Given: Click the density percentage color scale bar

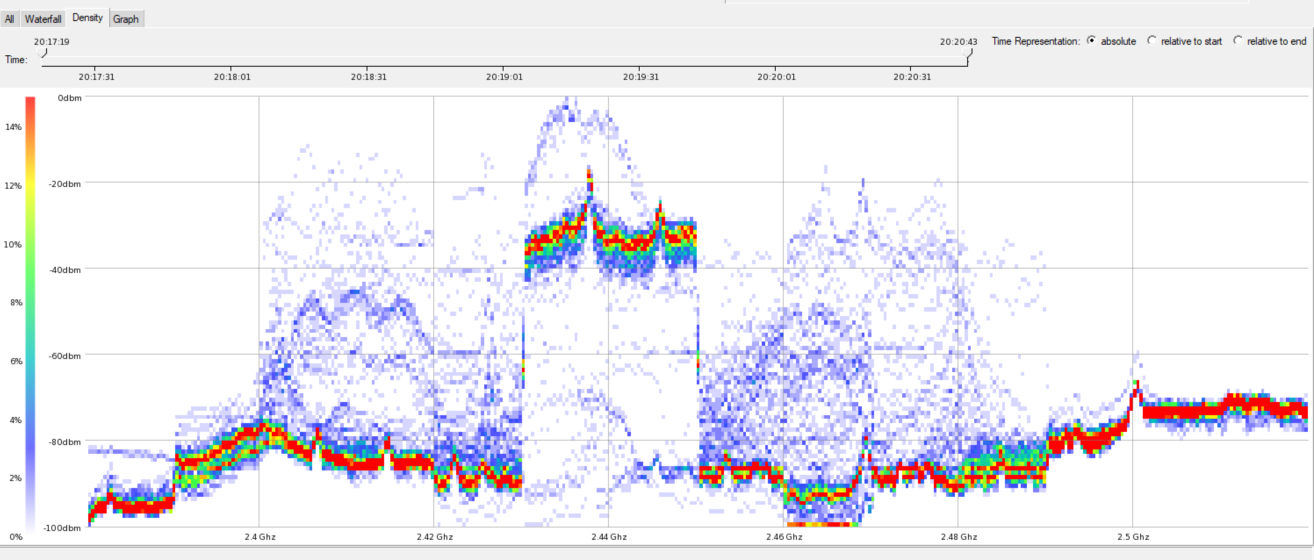Looking at the screenshot, I should pyautogui.click(x=30, y=314).
